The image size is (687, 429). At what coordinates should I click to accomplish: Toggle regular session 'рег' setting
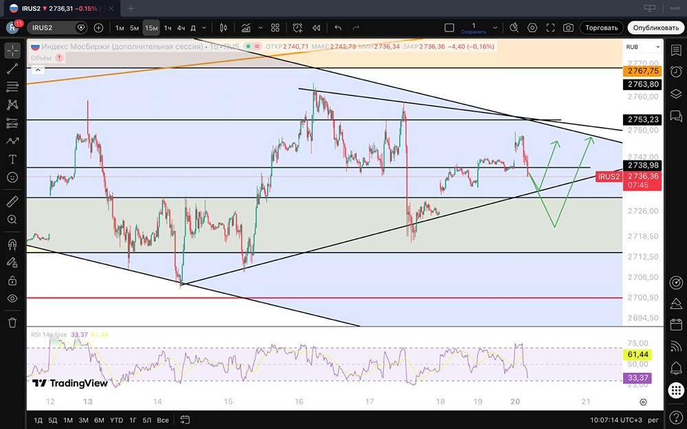(653, 420)
